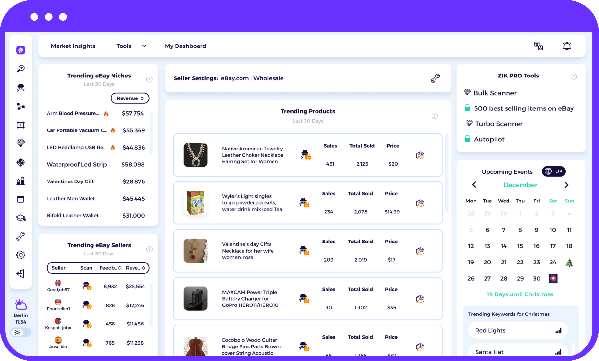Open My Dashboard tab
The height and width of the screenshot is (361, 599).
(x=186, y=46)
